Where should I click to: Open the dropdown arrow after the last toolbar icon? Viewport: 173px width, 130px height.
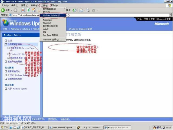tap(97, 10)
